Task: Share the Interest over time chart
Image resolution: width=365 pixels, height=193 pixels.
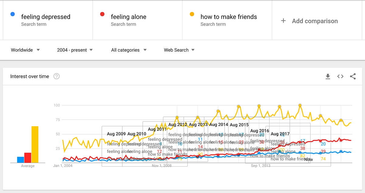Action: [353, 76]
